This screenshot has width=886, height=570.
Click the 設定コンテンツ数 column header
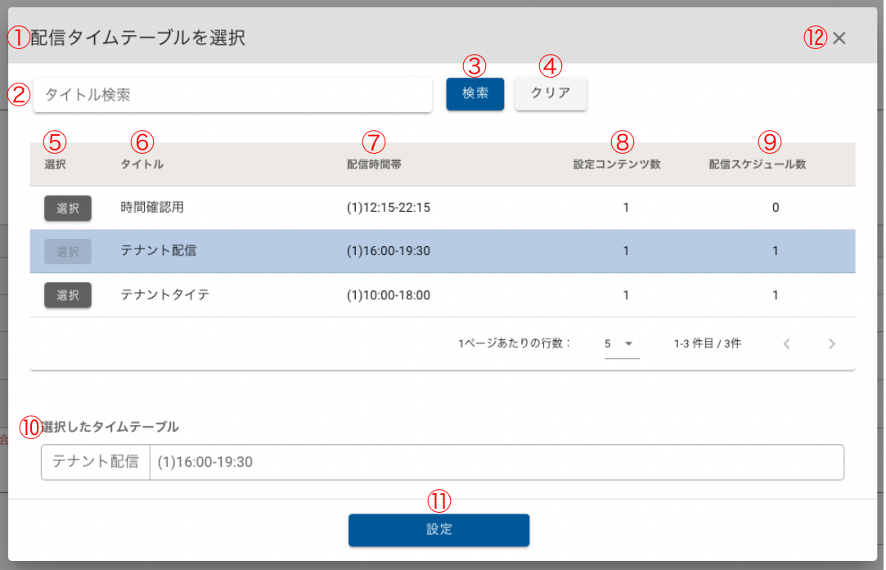point(617,164)
